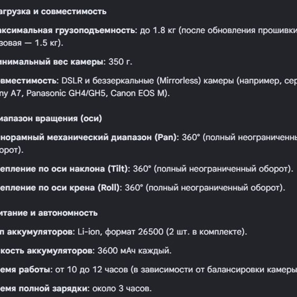This screenshot has height=297, width=297.
Task: Click the Время работы runtime line
Action: (x=148, y=270)
